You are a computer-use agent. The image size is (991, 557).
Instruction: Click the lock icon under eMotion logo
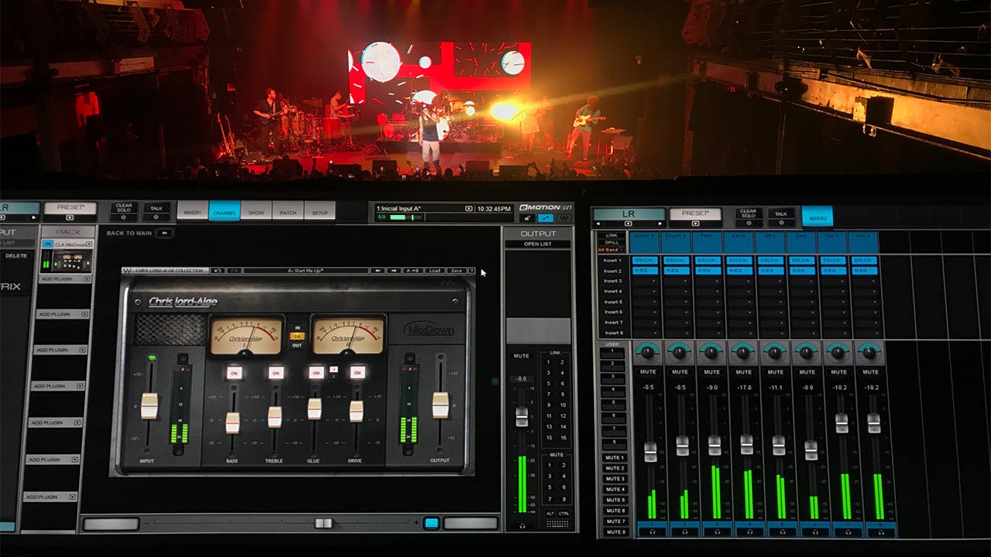click(527, 218)
